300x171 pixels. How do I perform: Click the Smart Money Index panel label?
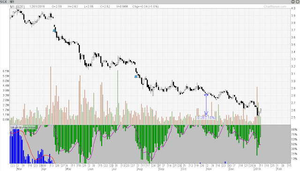point(23,127)
